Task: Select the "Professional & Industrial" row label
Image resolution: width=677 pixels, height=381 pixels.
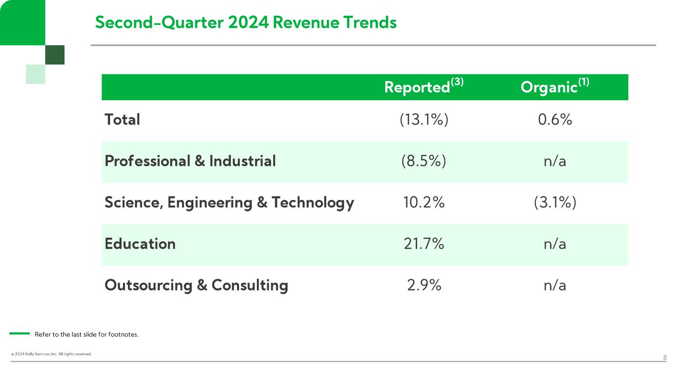Action: pyautogui.click(x=190, y=161)
